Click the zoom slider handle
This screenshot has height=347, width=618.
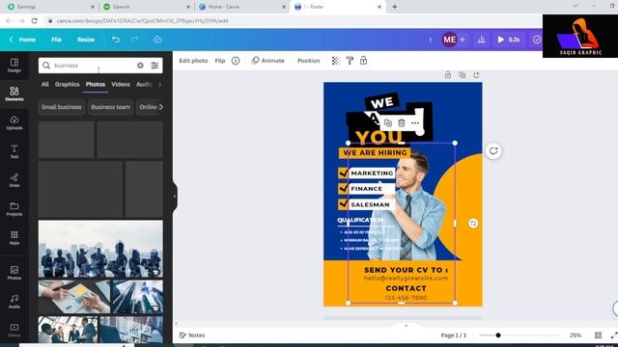click(498, 335)
